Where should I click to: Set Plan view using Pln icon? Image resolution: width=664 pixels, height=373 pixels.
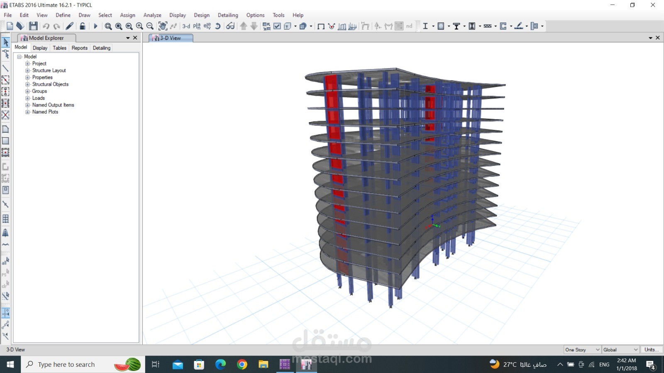pos(197,26)
